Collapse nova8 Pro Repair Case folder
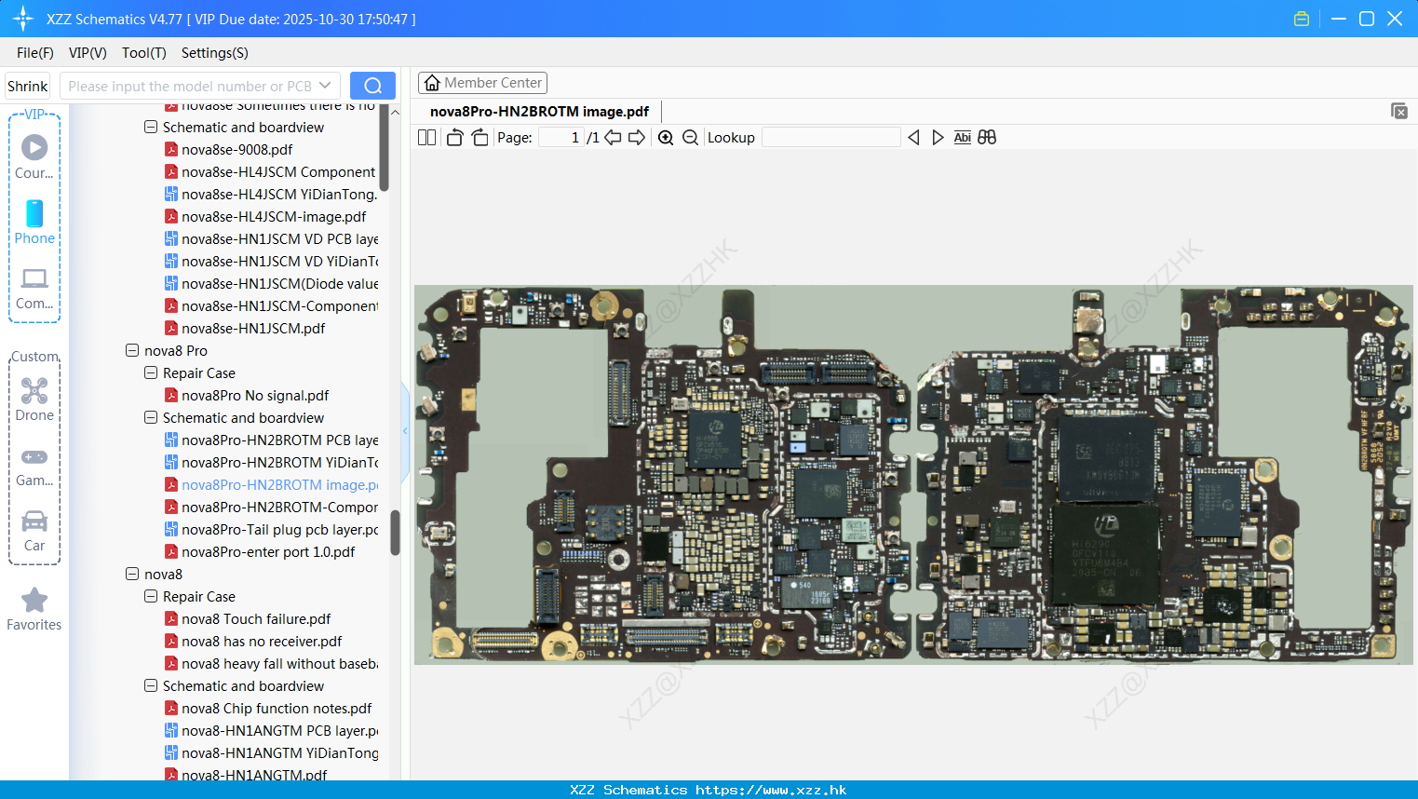 click(151, 373)
